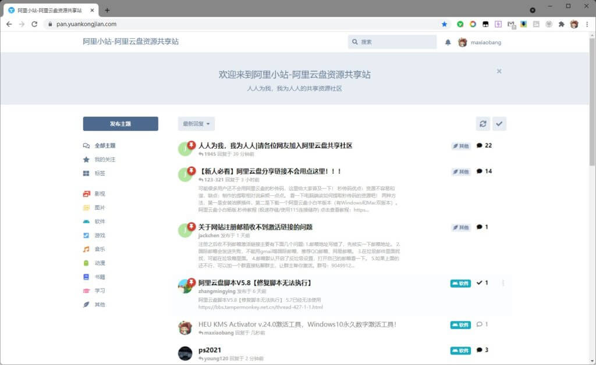This screenshot has height=365, width=596.
Task: Click the 发布主题 button
Action: (120, 124)
